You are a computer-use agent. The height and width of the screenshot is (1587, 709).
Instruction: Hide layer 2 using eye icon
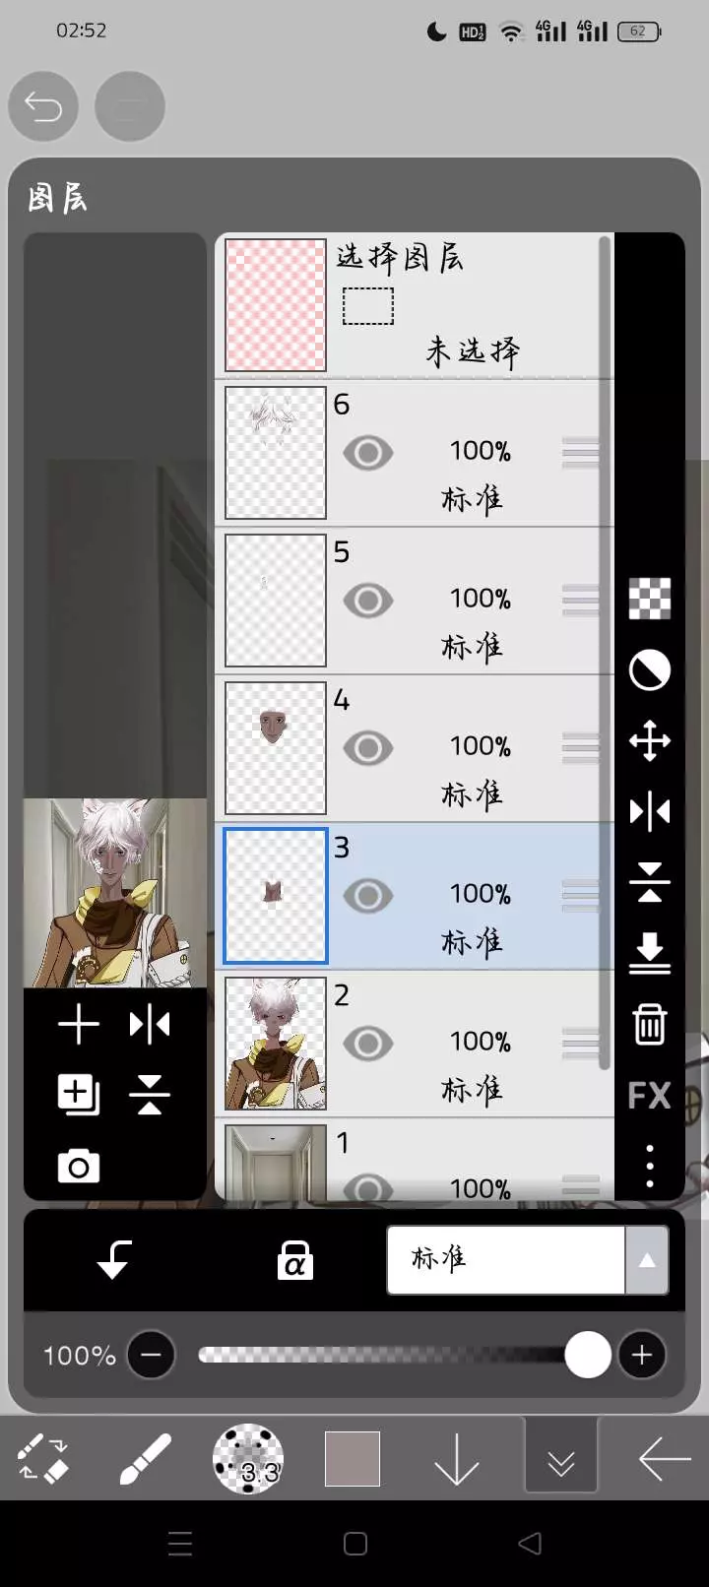coord(368,1044)
